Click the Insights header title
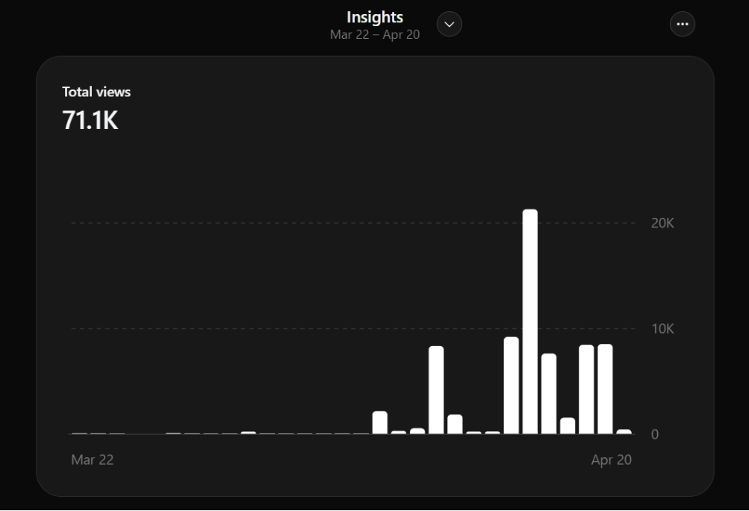 point(375,17)
